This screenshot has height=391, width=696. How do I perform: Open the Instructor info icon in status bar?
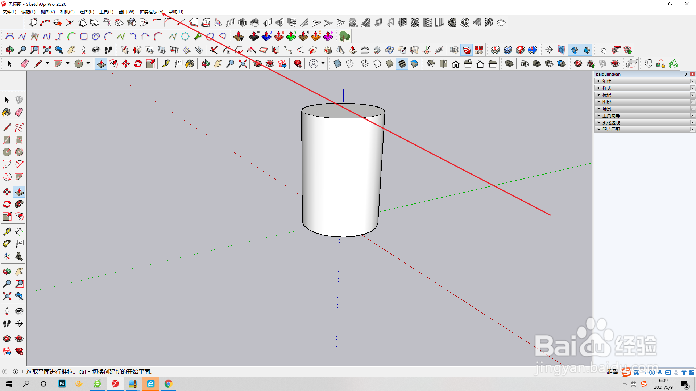point(16,371)
